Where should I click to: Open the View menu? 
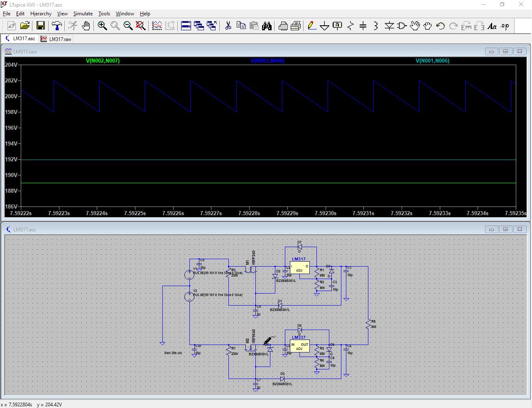62,14
